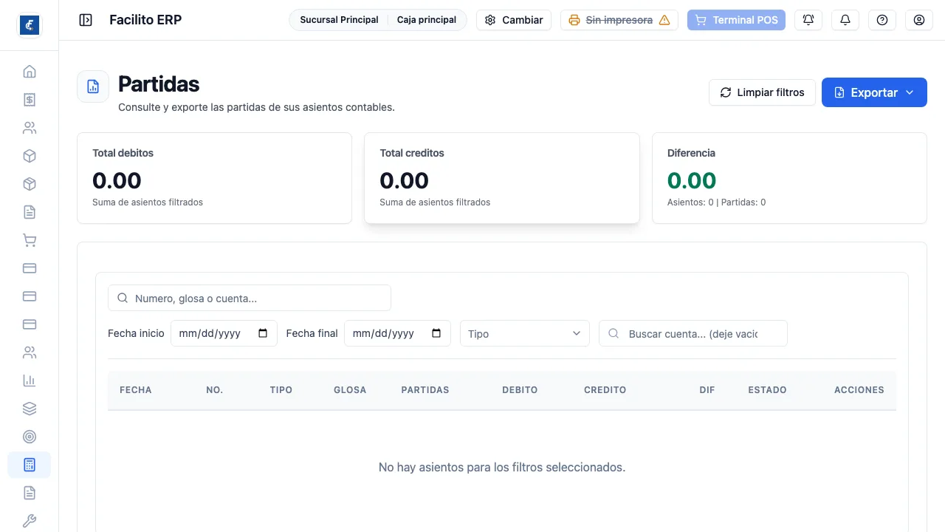945x532 pixels.
Task: Click the Fecha inicio date field
Action: click(224, 333)
